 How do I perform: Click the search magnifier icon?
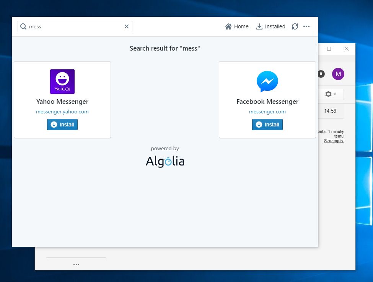pos(23,26)
